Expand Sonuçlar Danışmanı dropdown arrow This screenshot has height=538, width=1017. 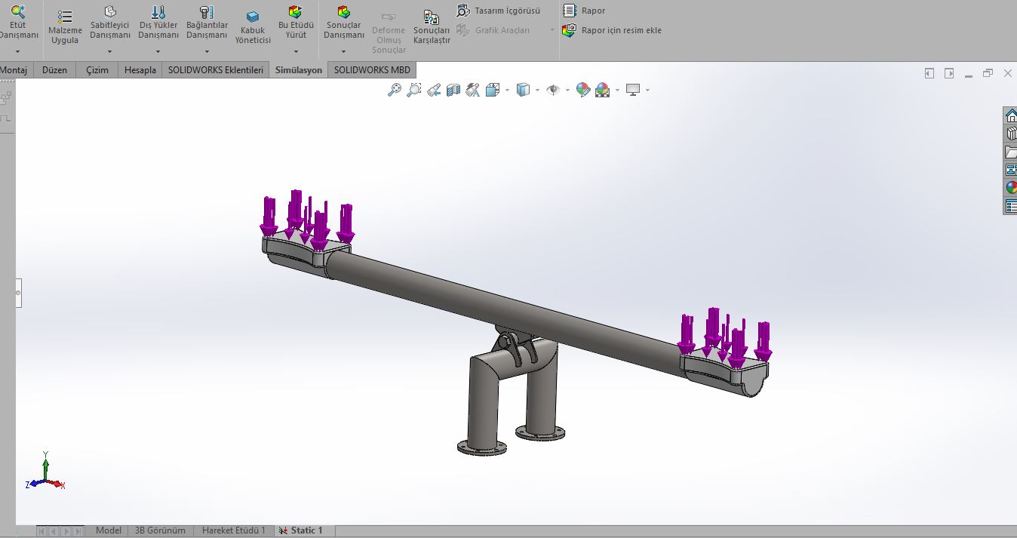coord(344,51)
